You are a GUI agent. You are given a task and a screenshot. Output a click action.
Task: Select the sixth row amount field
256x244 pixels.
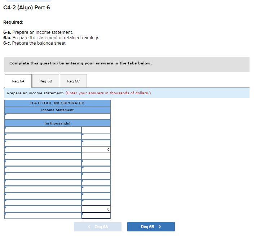coord(96,163)
